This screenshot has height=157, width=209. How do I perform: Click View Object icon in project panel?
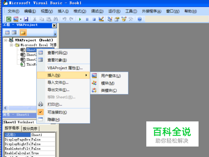[14, 33]
